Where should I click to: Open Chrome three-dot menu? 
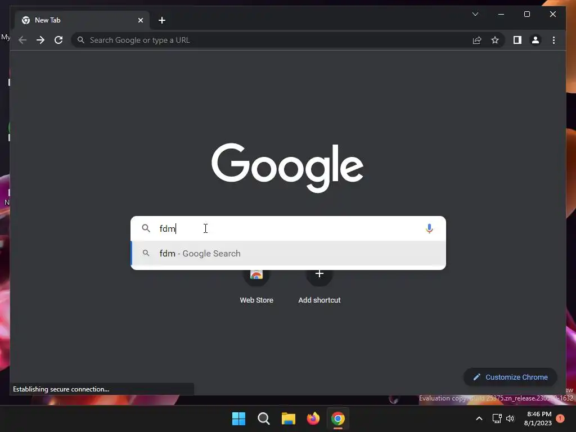553,40
